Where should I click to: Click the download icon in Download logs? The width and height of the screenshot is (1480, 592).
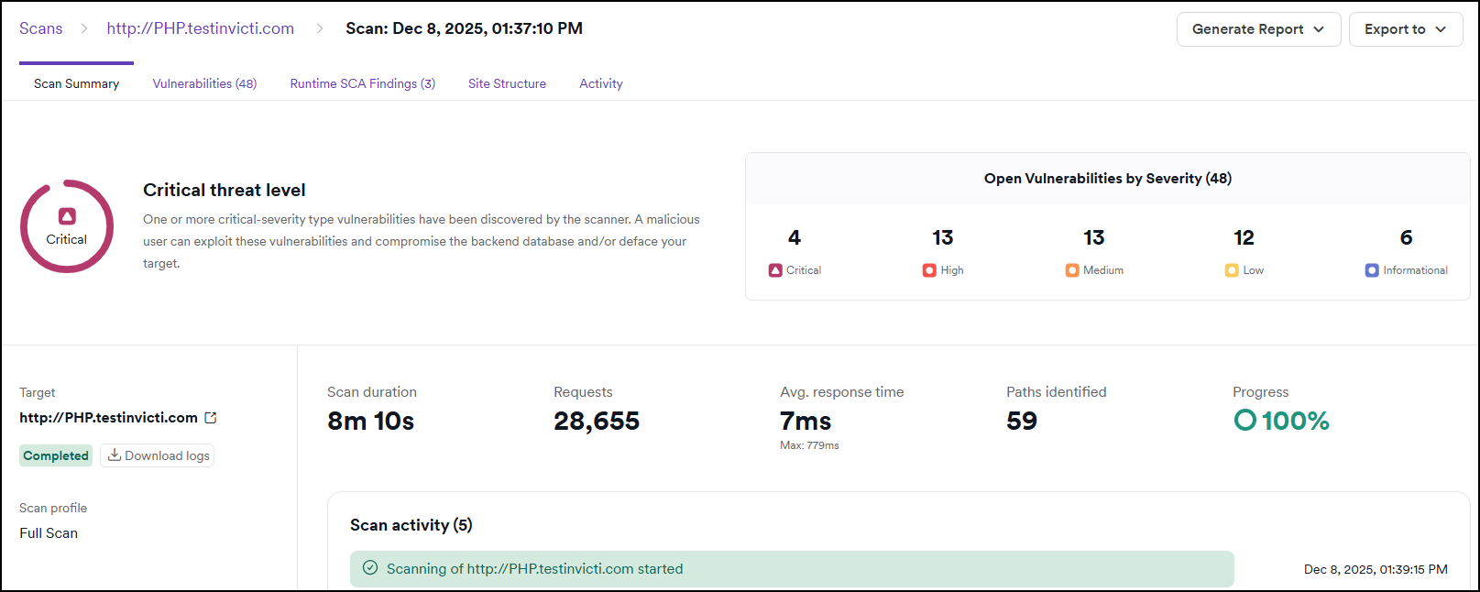pos(115,455)
